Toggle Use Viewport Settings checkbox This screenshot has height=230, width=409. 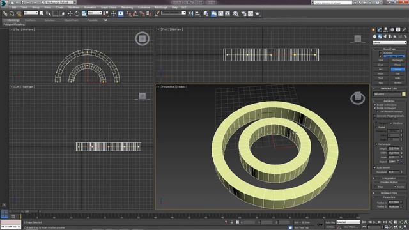[x=378, y=112]
